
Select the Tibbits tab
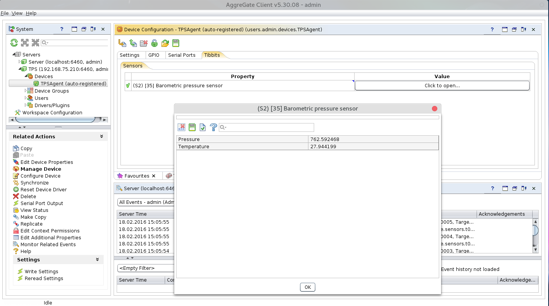[212, 55]
